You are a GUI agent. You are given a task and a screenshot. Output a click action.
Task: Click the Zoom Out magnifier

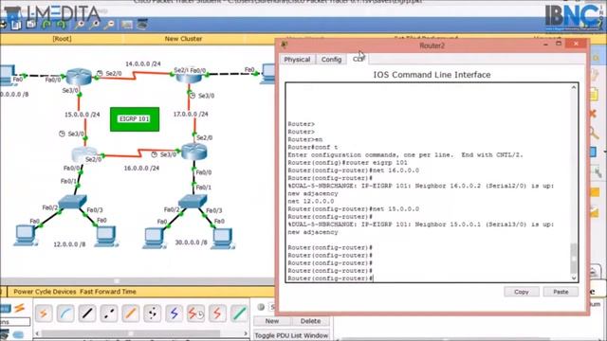point(109,26)
